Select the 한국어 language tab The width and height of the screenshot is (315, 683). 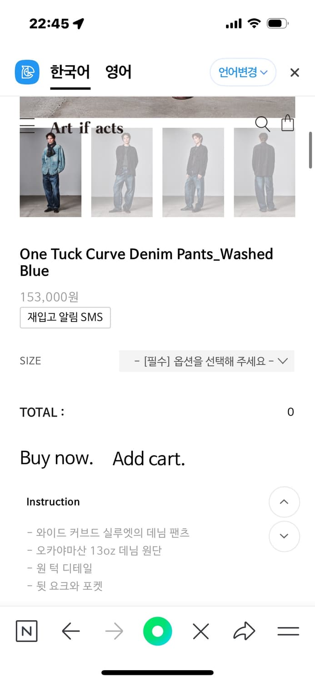(70, 72)
